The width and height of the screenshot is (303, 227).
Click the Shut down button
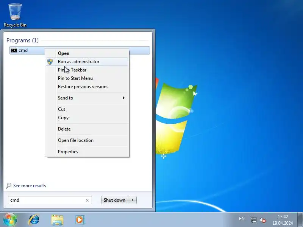click(x=114, y=200)
